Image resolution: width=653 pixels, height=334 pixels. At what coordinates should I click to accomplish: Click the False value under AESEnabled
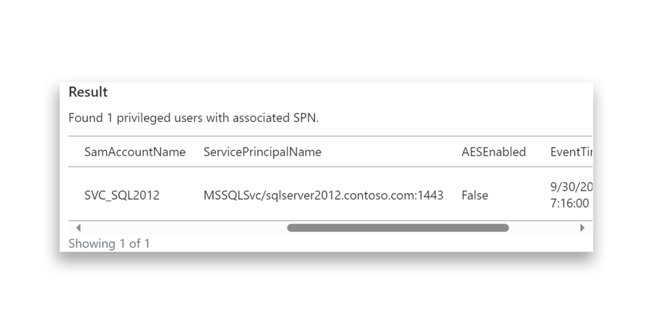(475, 195)
